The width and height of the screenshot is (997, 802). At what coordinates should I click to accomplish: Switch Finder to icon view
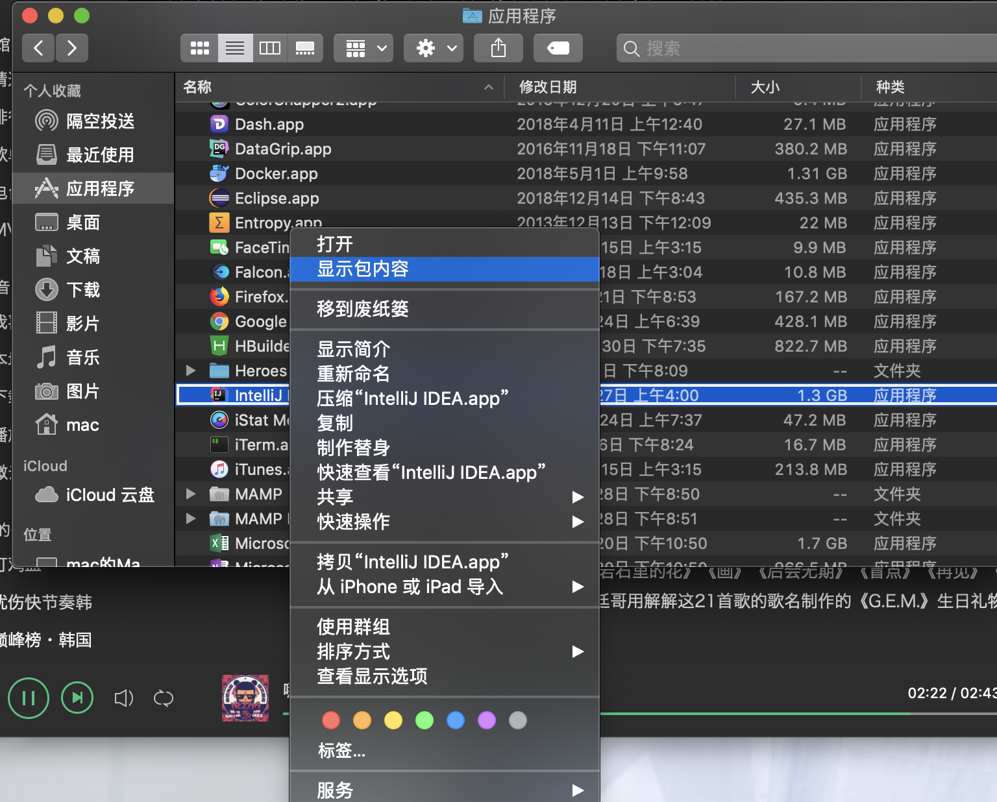pyautogui.click(x=199, y=48)
